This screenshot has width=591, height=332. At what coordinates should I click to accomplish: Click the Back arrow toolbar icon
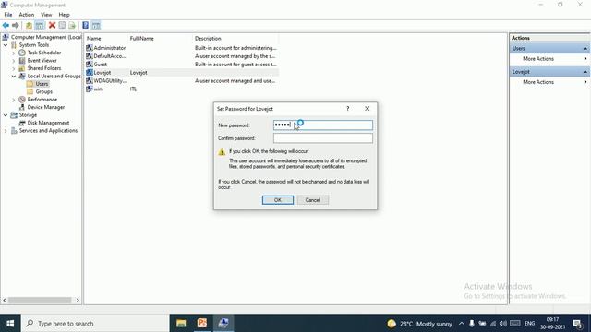pyautogui.click(x=6, y=25)
